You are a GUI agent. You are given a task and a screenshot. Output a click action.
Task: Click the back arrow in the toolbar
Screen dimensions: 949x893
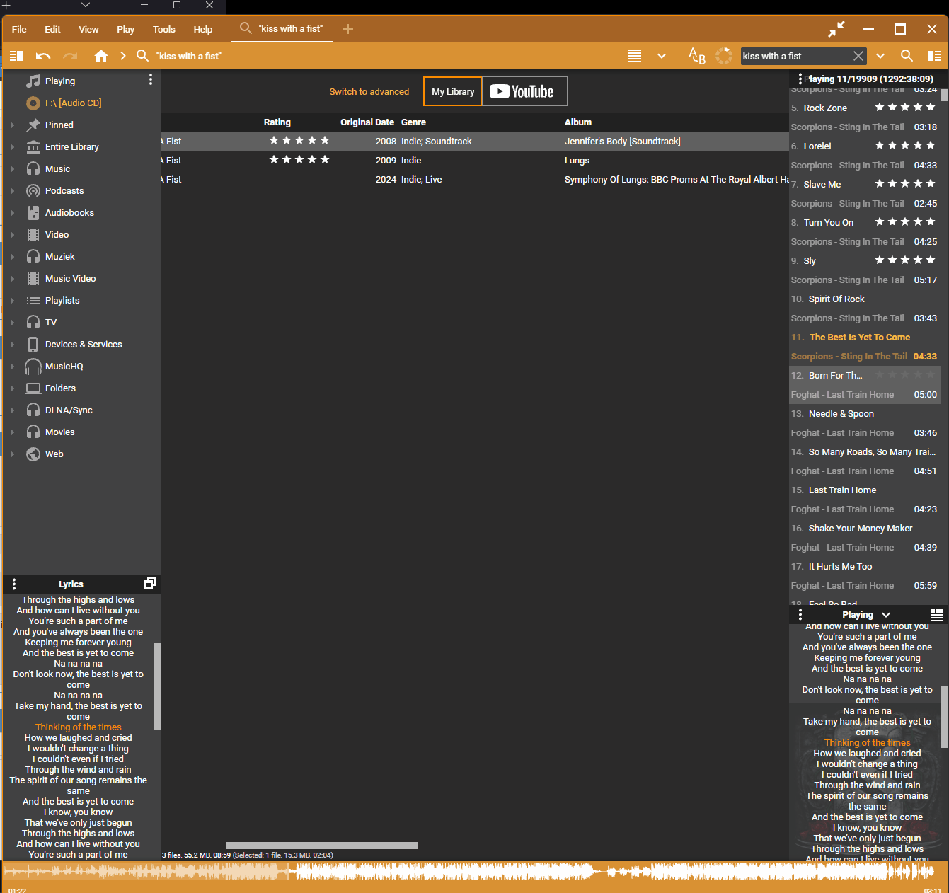click(x=43, y=56)
